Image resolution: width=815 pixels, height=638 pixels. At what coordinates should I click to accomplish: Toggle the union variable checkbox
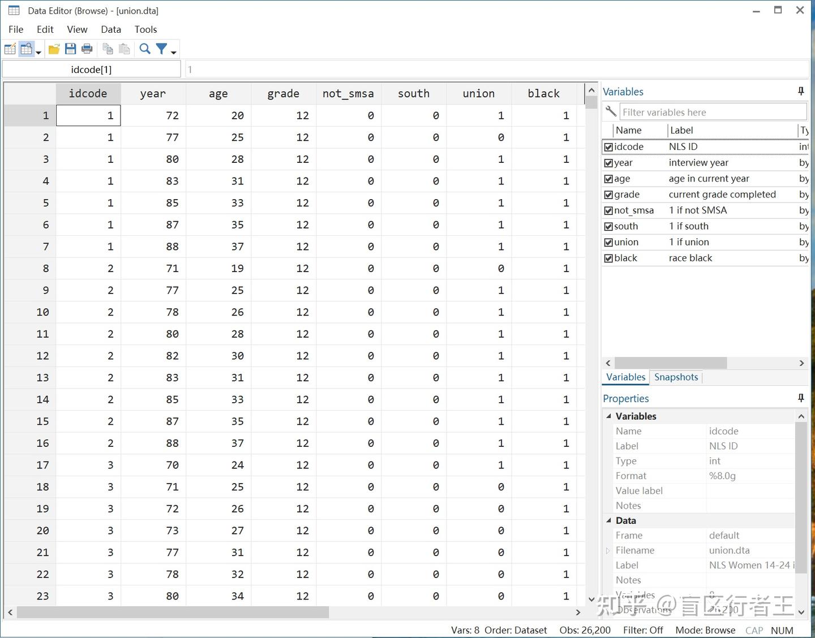(x=608, y=242)
